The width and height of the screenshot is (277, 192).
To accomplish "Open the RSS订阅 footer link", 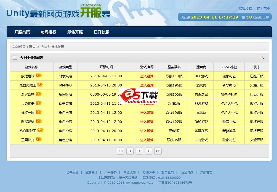I will [187, 173].
